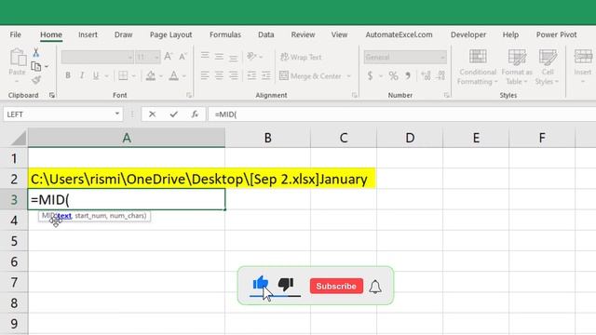
Task: Open Number format dialog launcher
Action: point(446,95)
